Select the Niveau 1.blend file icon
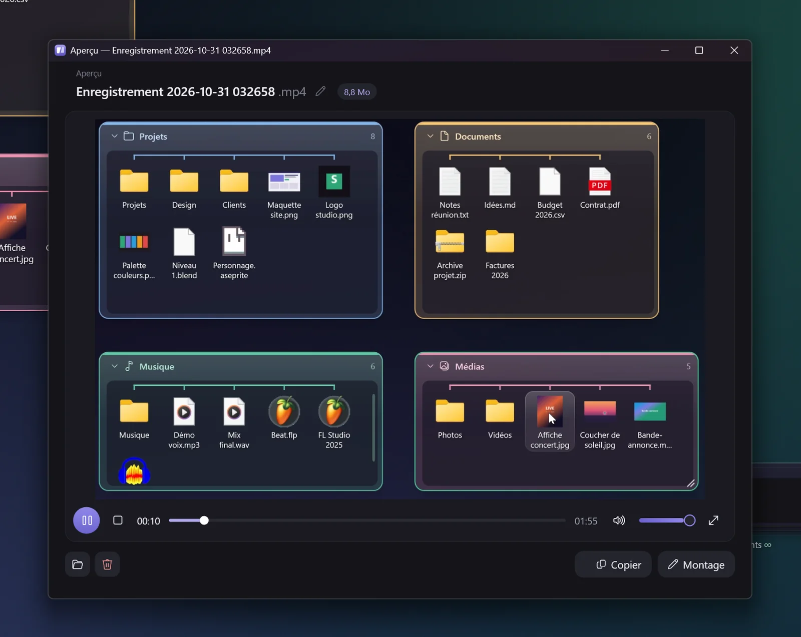The height and width of the screenshot is (637, 801). click(184, 242)
